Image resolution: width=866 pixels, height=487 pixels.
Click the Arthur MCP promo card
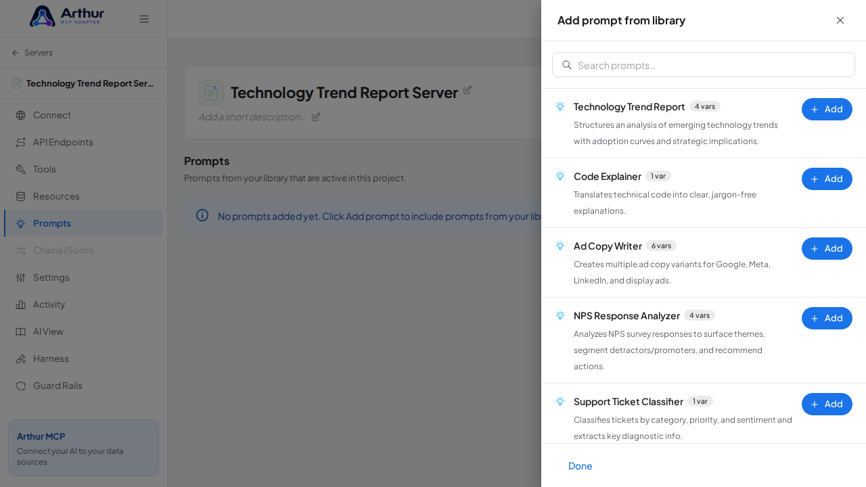pos(84,448)
